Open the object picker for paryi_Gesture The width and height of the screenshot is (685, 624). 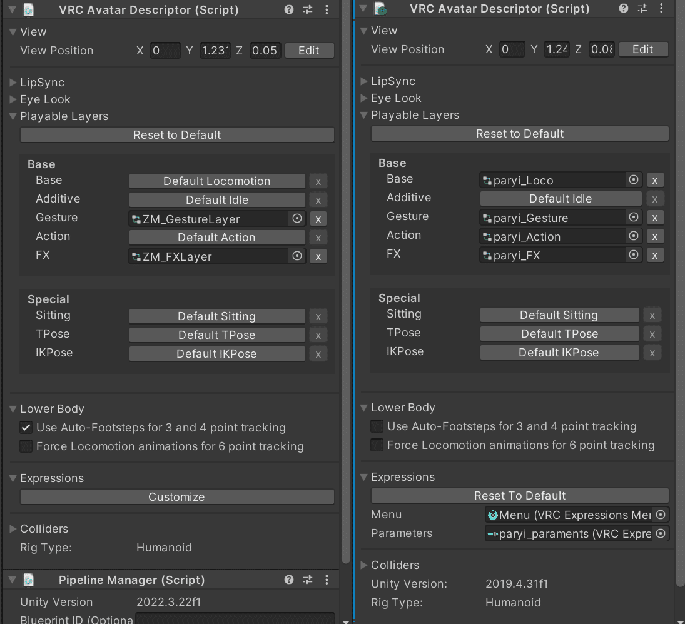(x=632, y=218)
